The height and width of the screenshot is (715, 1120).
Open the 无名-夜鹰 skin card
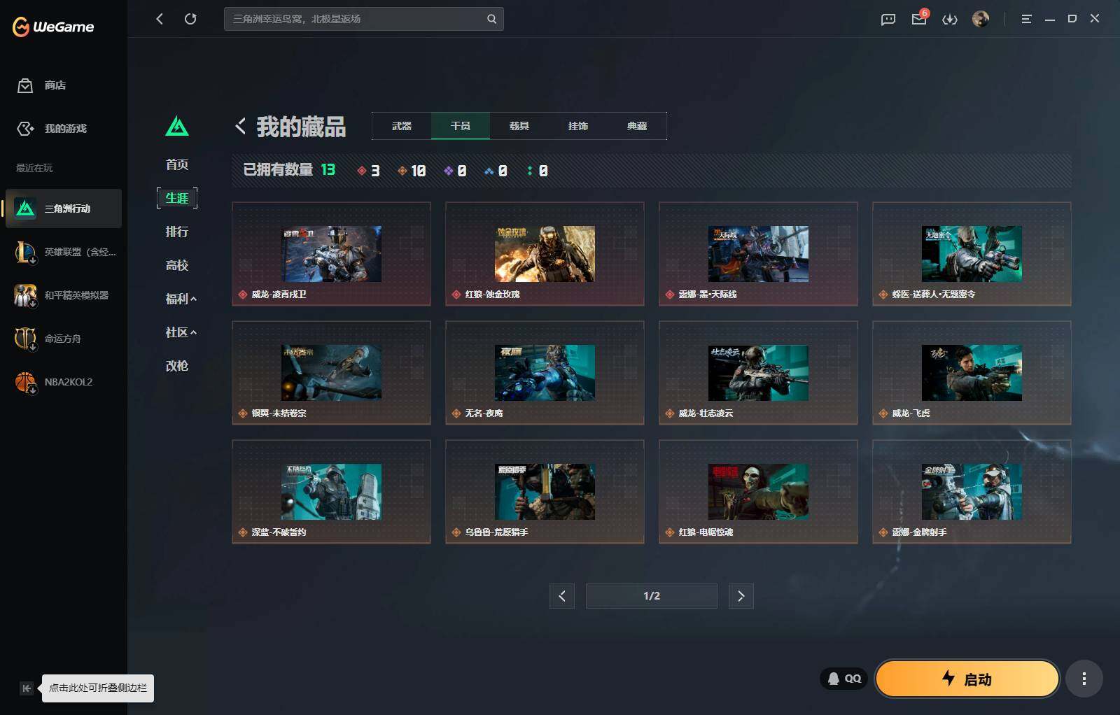click(545, 373)
